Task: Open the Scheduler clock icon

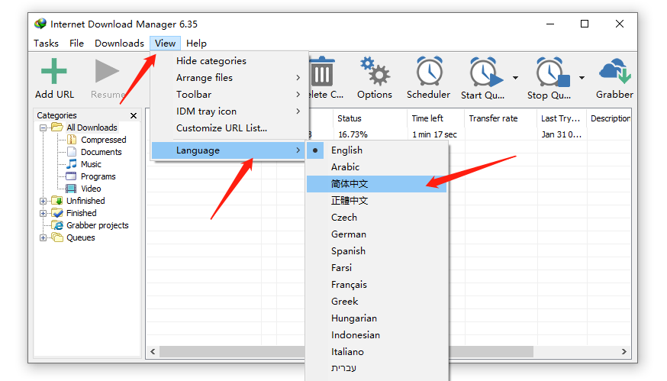Action: [x=429, y=71]
